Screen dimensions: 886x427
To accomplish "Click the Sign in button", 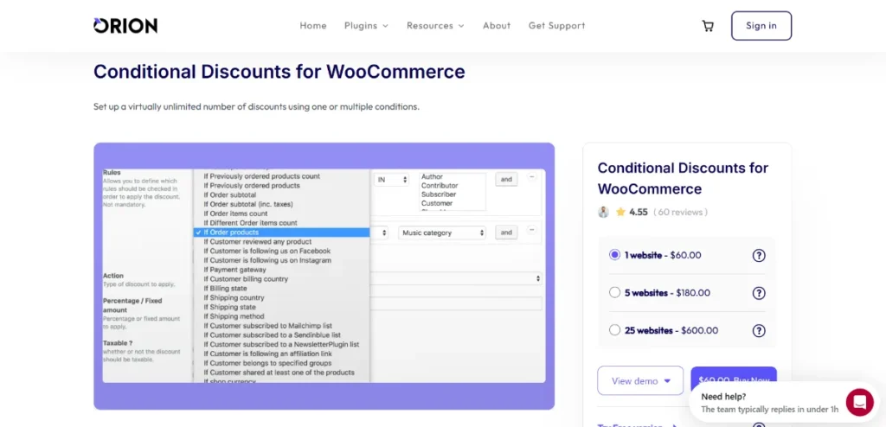I will click(761, 26).
